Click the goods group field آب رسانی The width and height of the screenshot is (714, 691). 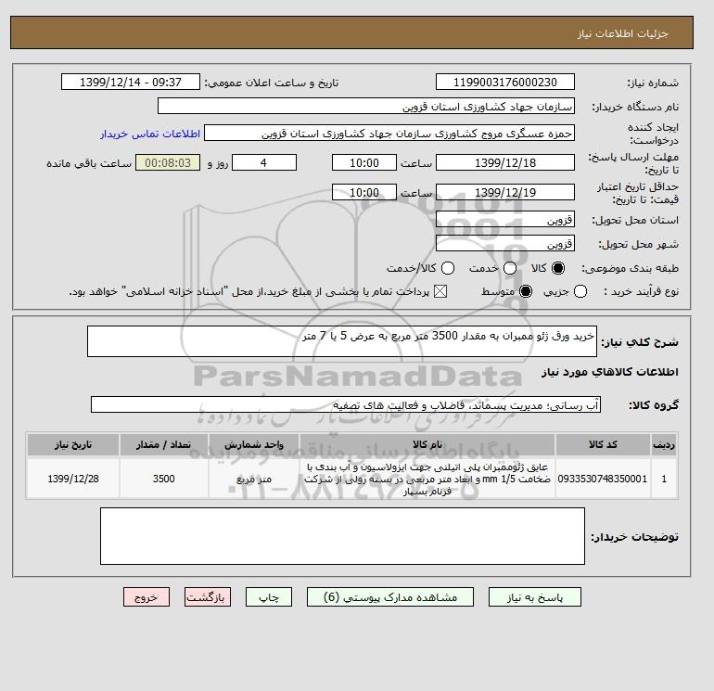pyautogui.click(x=346, y=405)
